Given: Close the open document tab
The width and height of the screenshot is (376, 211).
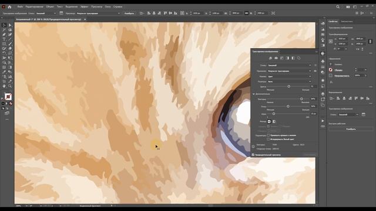Looking at the screenshot, I should pos(85,19).
